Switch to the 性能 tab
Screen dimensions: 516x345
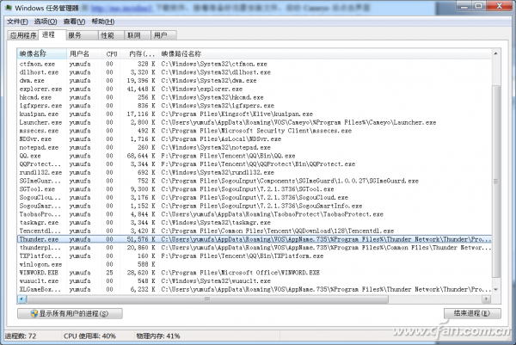point(111,35)
